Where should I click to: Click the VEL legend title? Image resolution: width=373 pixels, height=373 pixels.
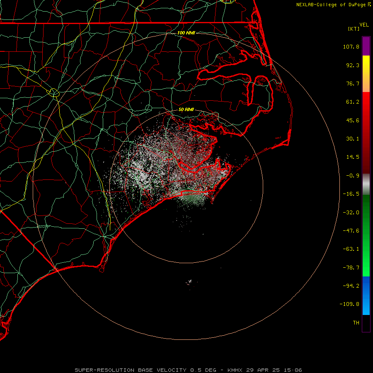[364, 25]
